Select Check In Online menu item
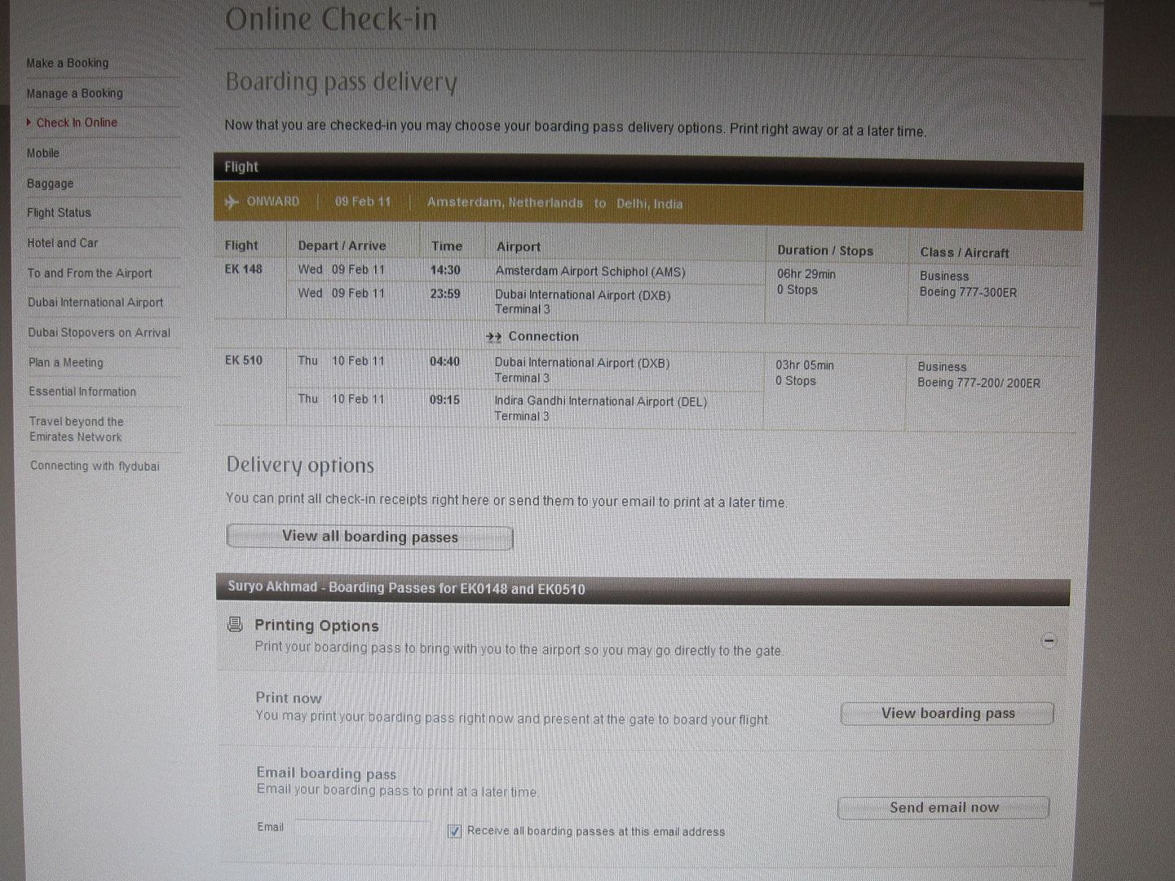The image size is (1175, 881). click(77, 122)
